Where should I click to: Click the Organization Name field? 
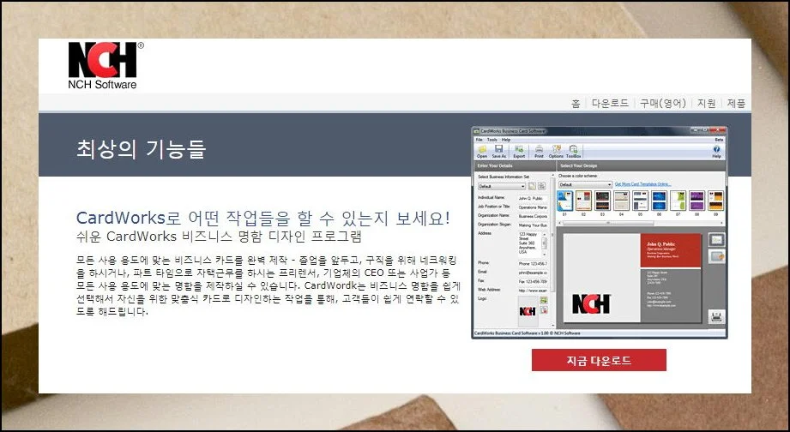[532, 217]
